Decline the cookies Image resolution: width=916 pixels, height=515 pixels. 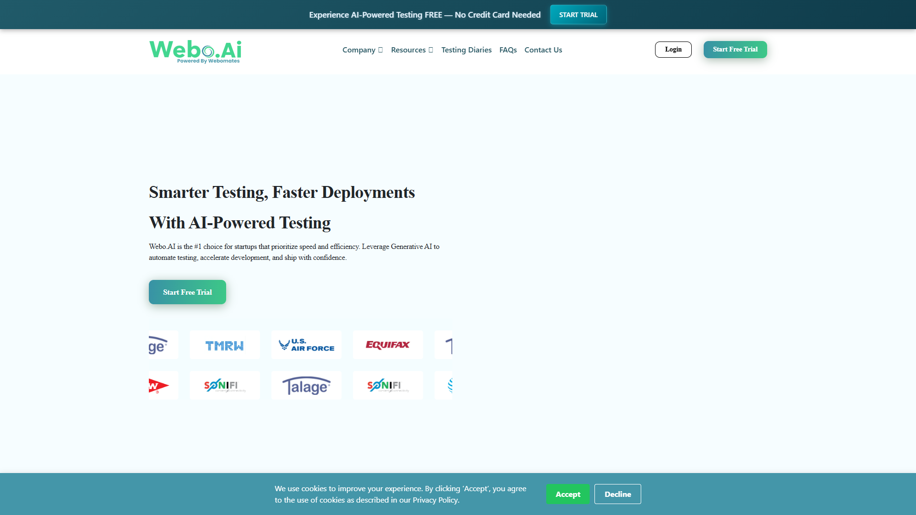pos(618,494)
